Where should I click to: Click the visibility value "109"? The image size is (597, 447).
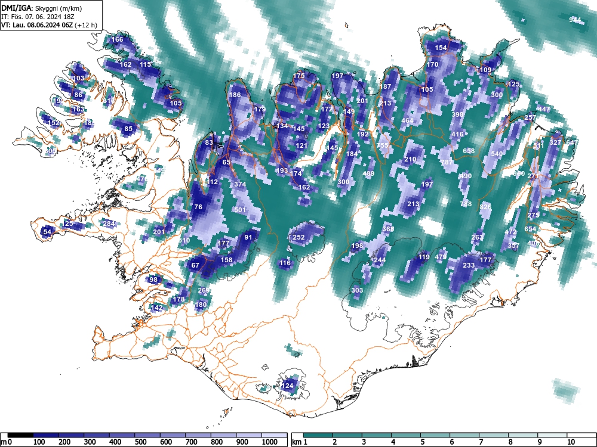(x=485, y=70)
